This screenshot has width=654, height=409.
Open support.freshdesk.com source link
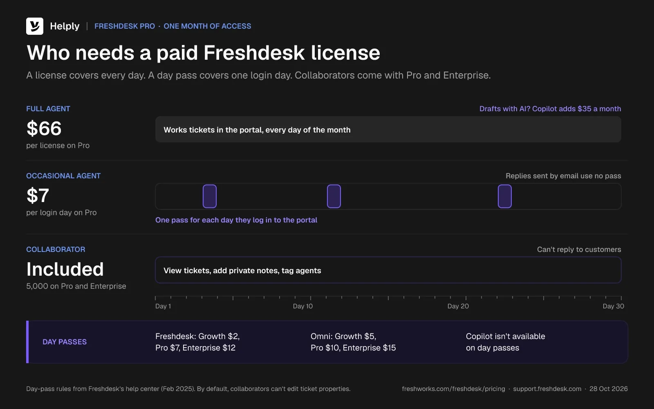click(547, 389)
